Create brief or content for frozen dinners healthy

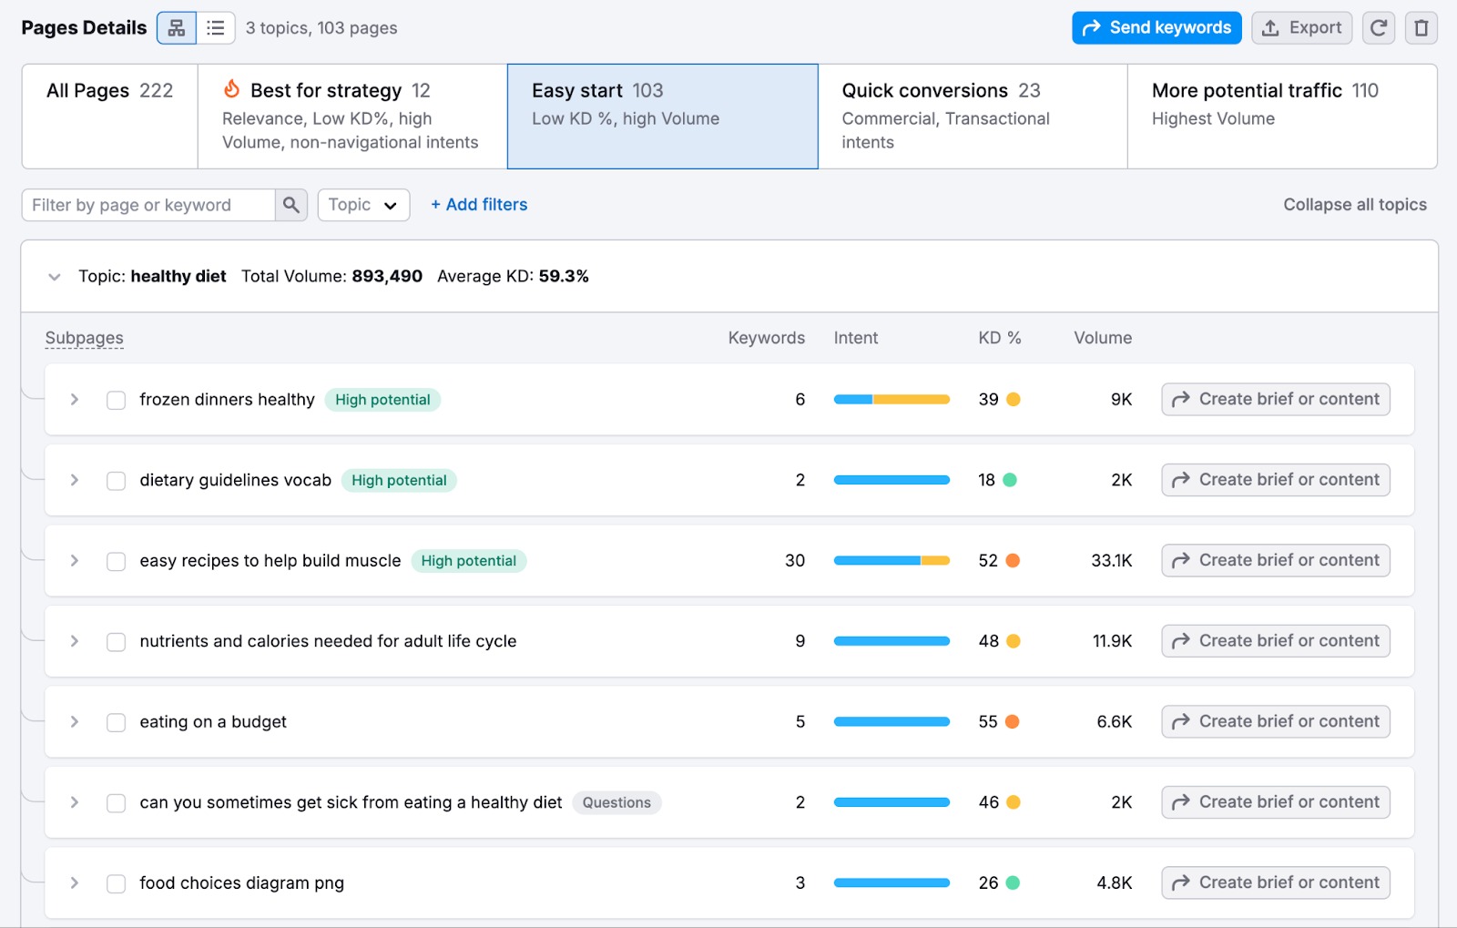[1276, 399]
